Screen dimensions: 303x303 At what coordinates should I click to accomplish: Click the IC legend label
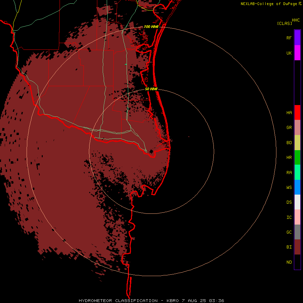tap(289, 217)
